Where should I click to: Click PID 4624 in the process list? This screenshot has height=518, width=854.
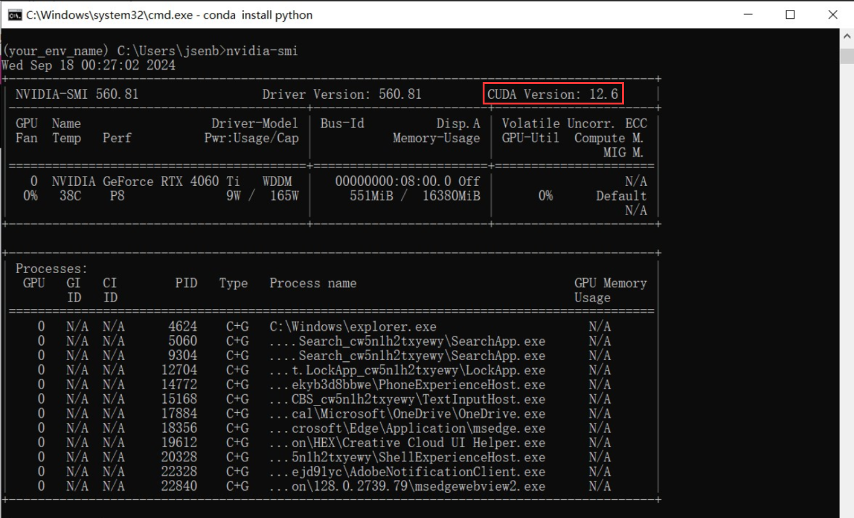click(x=182, y=326)
